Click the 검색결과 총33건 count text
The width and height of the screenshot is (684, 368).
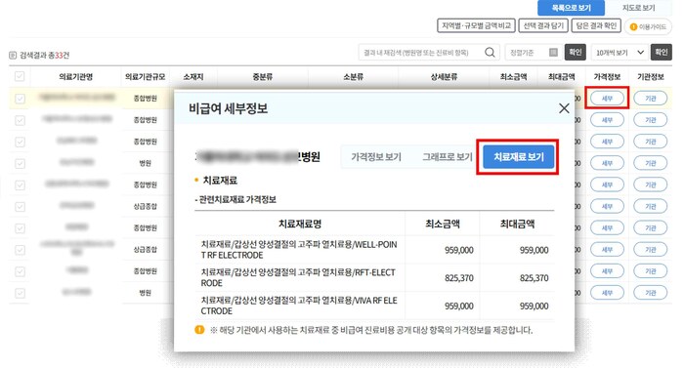(45, 55)
